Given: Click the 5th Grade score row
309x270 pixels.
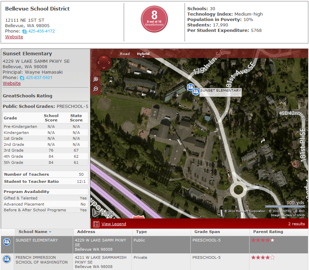Looking at the screenshot, I should [46, 162].
